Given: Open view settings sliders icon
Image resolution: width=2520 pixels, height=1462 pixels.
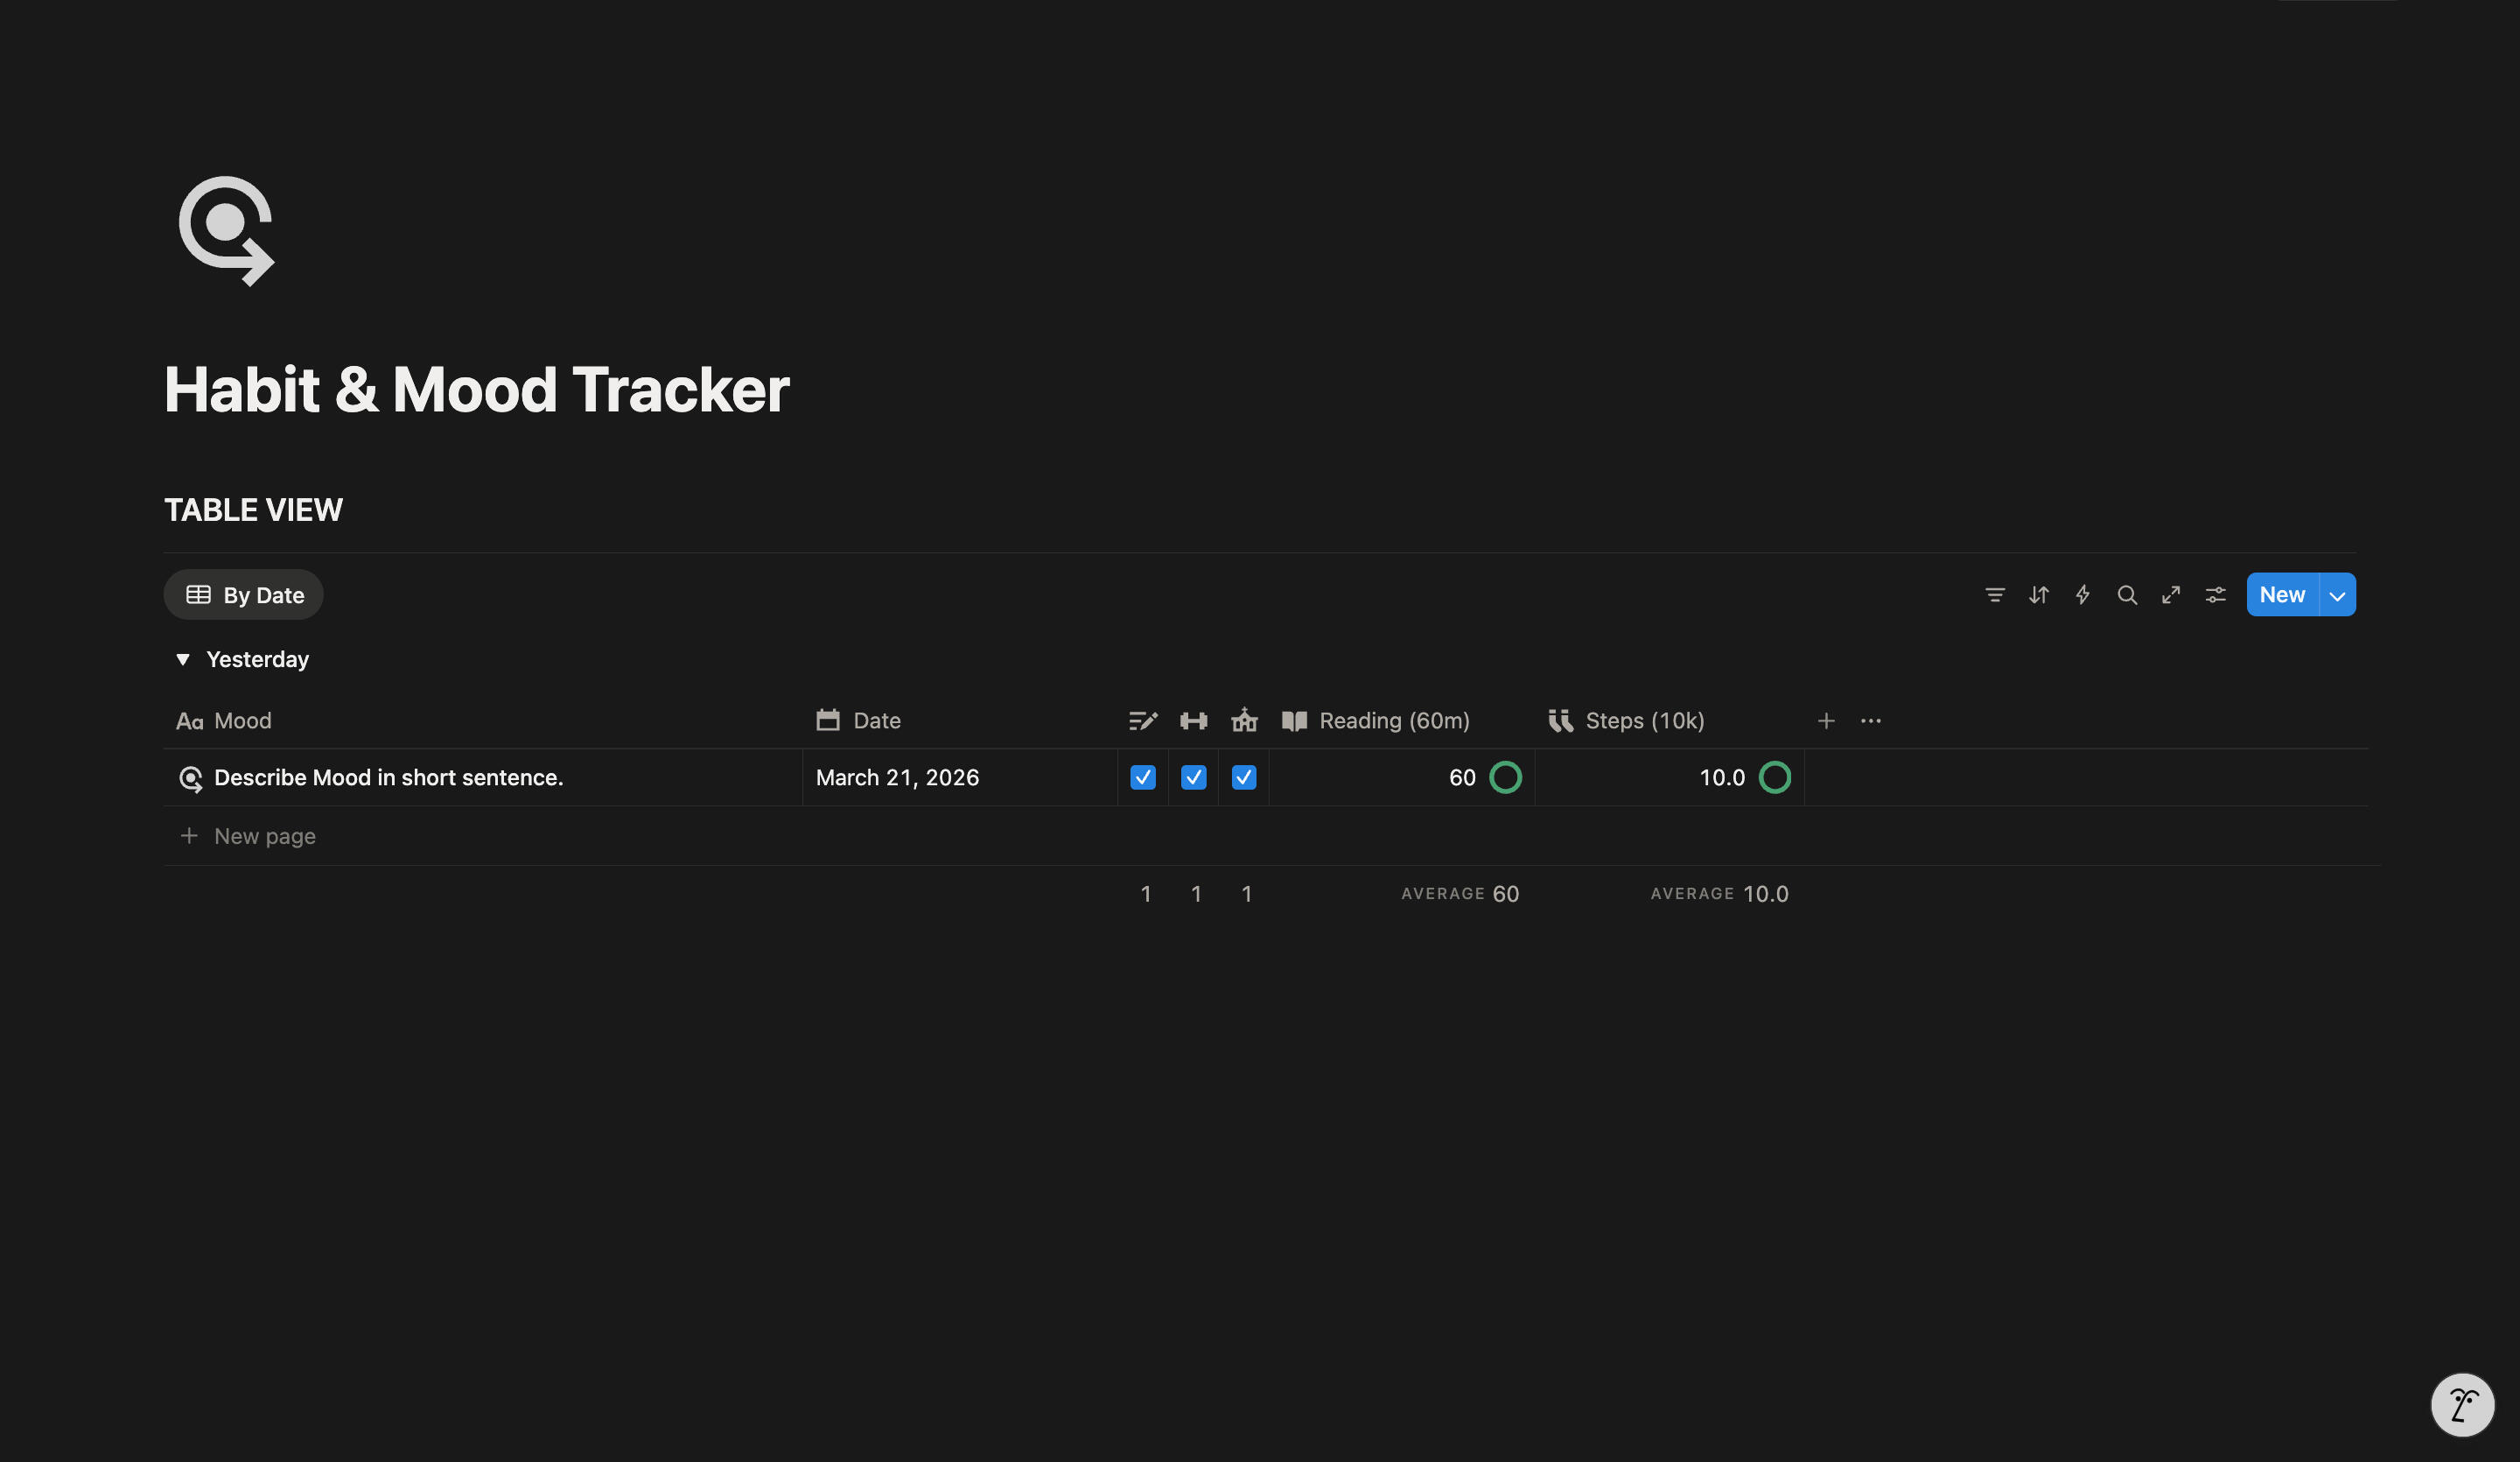Looking at the screenshot, I should tap(2215, 594).
